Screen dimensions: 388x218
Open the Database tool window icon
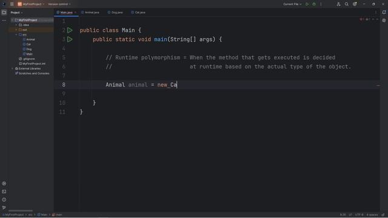click(384, 21)
